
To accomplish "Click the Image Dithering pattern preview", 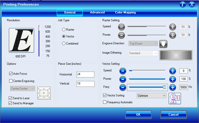I will (176, 55).
